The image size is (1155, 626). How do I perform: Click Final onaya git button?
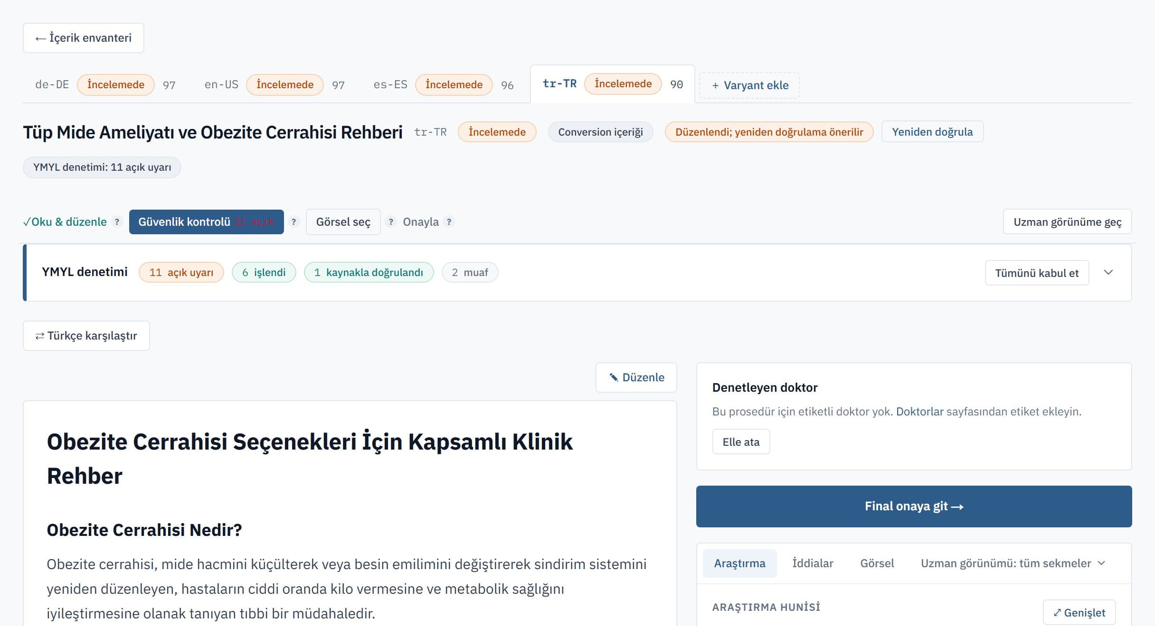coord(914,506)
